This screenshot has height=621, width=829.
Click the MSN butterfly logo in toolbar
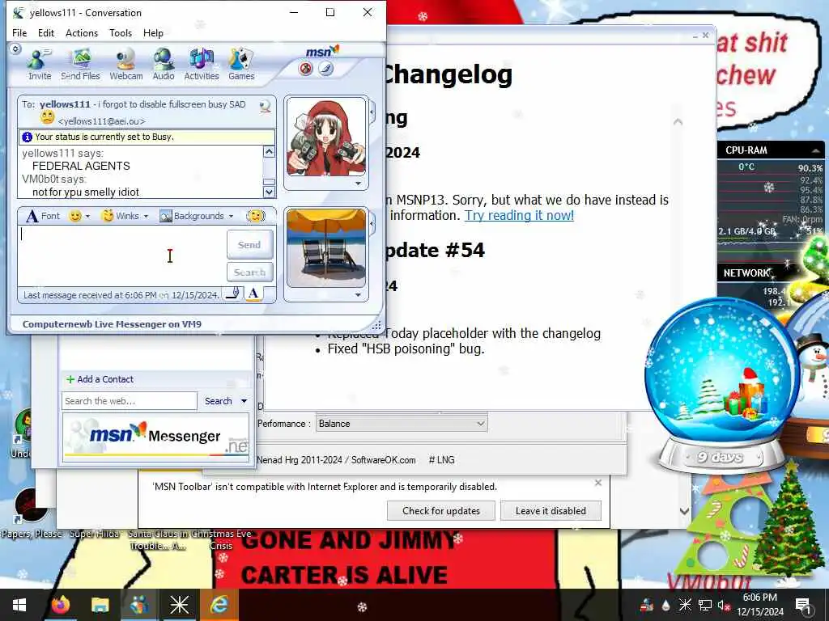[322, 52]
